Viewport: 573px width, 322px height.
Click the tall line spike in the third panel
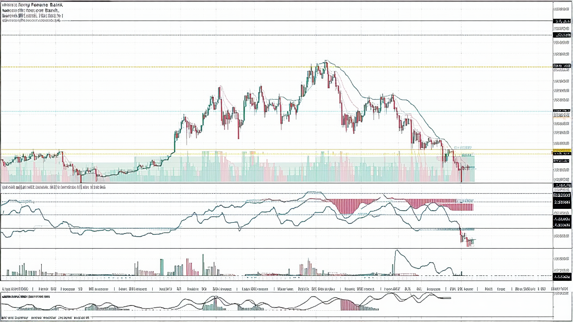396,262
